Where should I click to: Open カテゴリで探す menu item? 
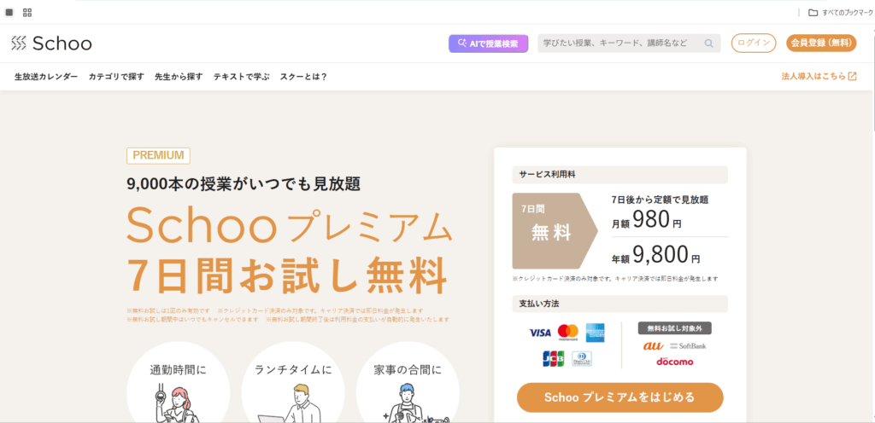[116, 77]
